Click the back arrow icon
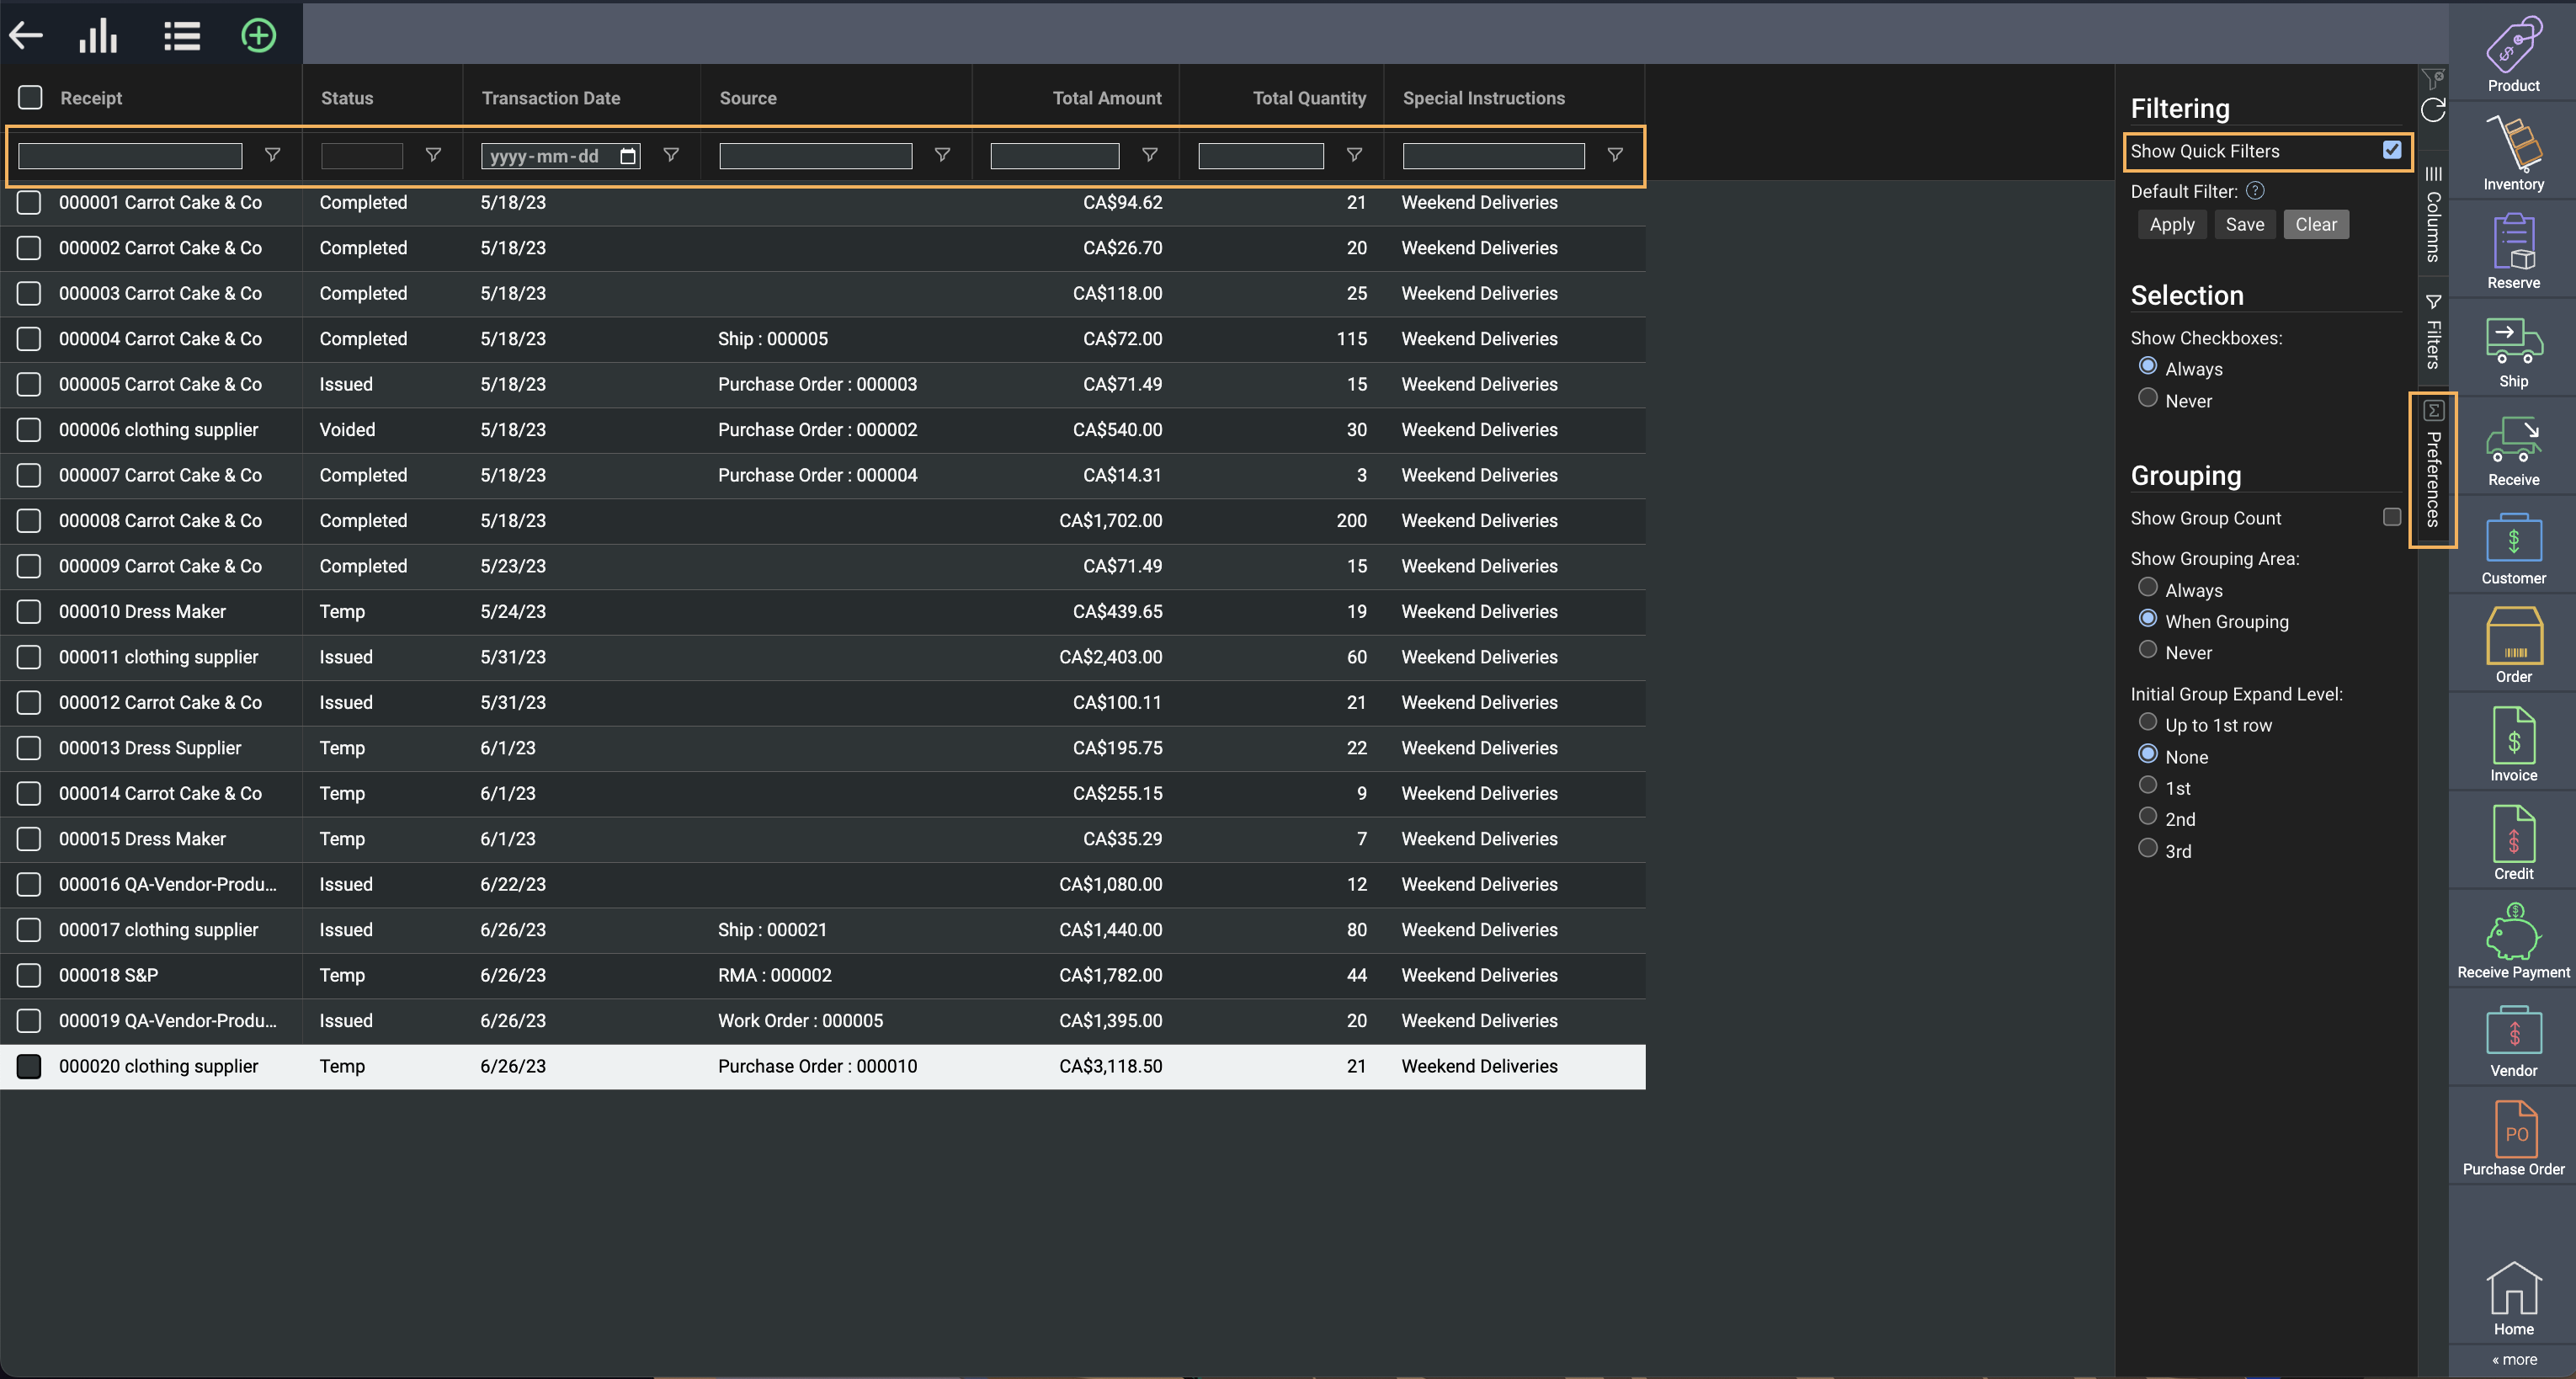The height and width of the screenshot is (1379, 2576). (x=26, y=36)
